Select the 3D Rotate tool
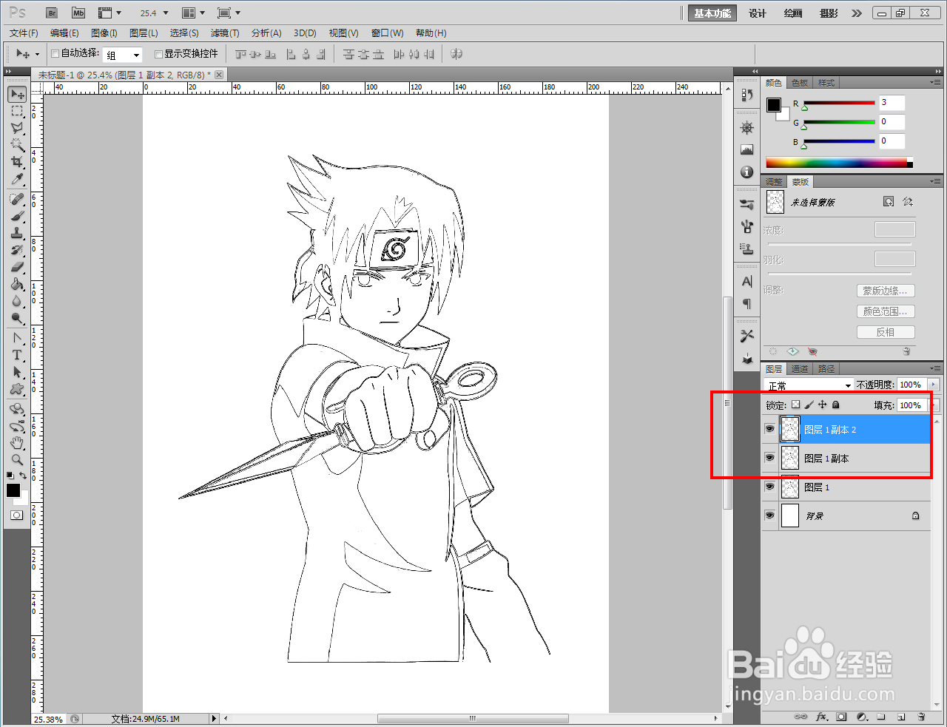This screenshot has width=947, height=727. 17,409
